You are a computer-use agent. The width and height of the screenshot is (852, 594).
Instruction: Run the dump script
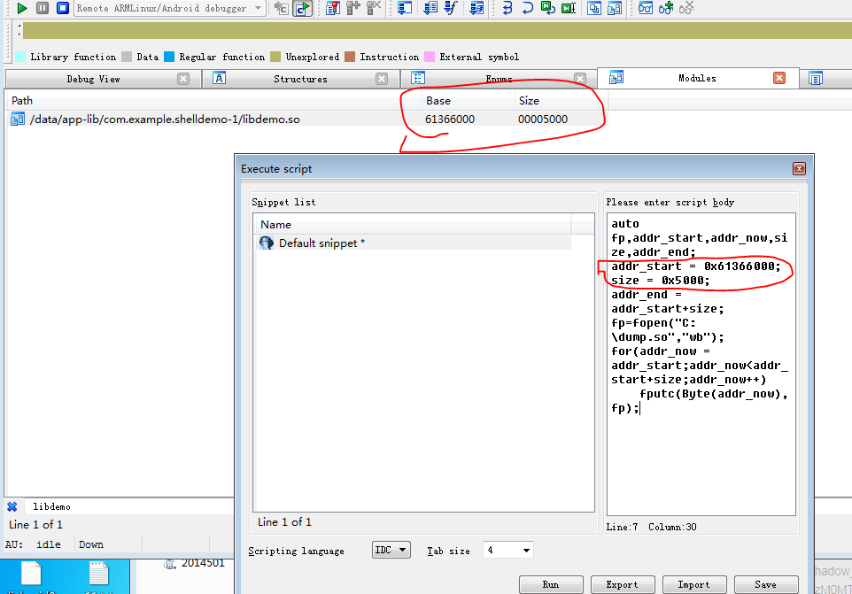click(x=551, y=584)
